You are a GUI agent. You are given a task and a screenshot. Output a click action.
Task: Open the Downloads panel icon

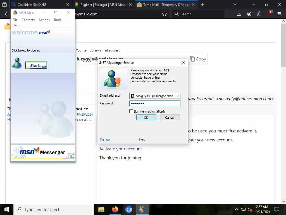[239, 14]
